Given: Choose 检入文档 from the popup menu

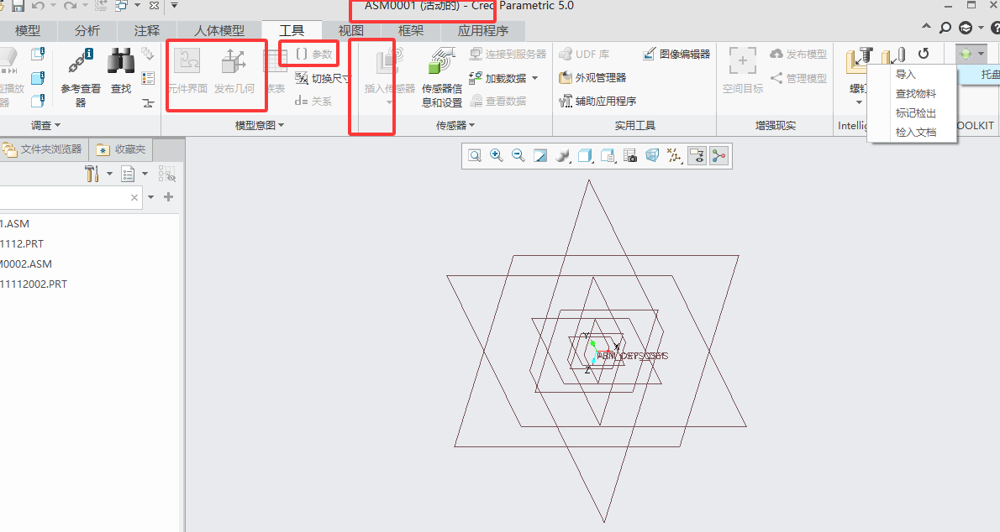Looking at the screenshot, I should [916, 132].
